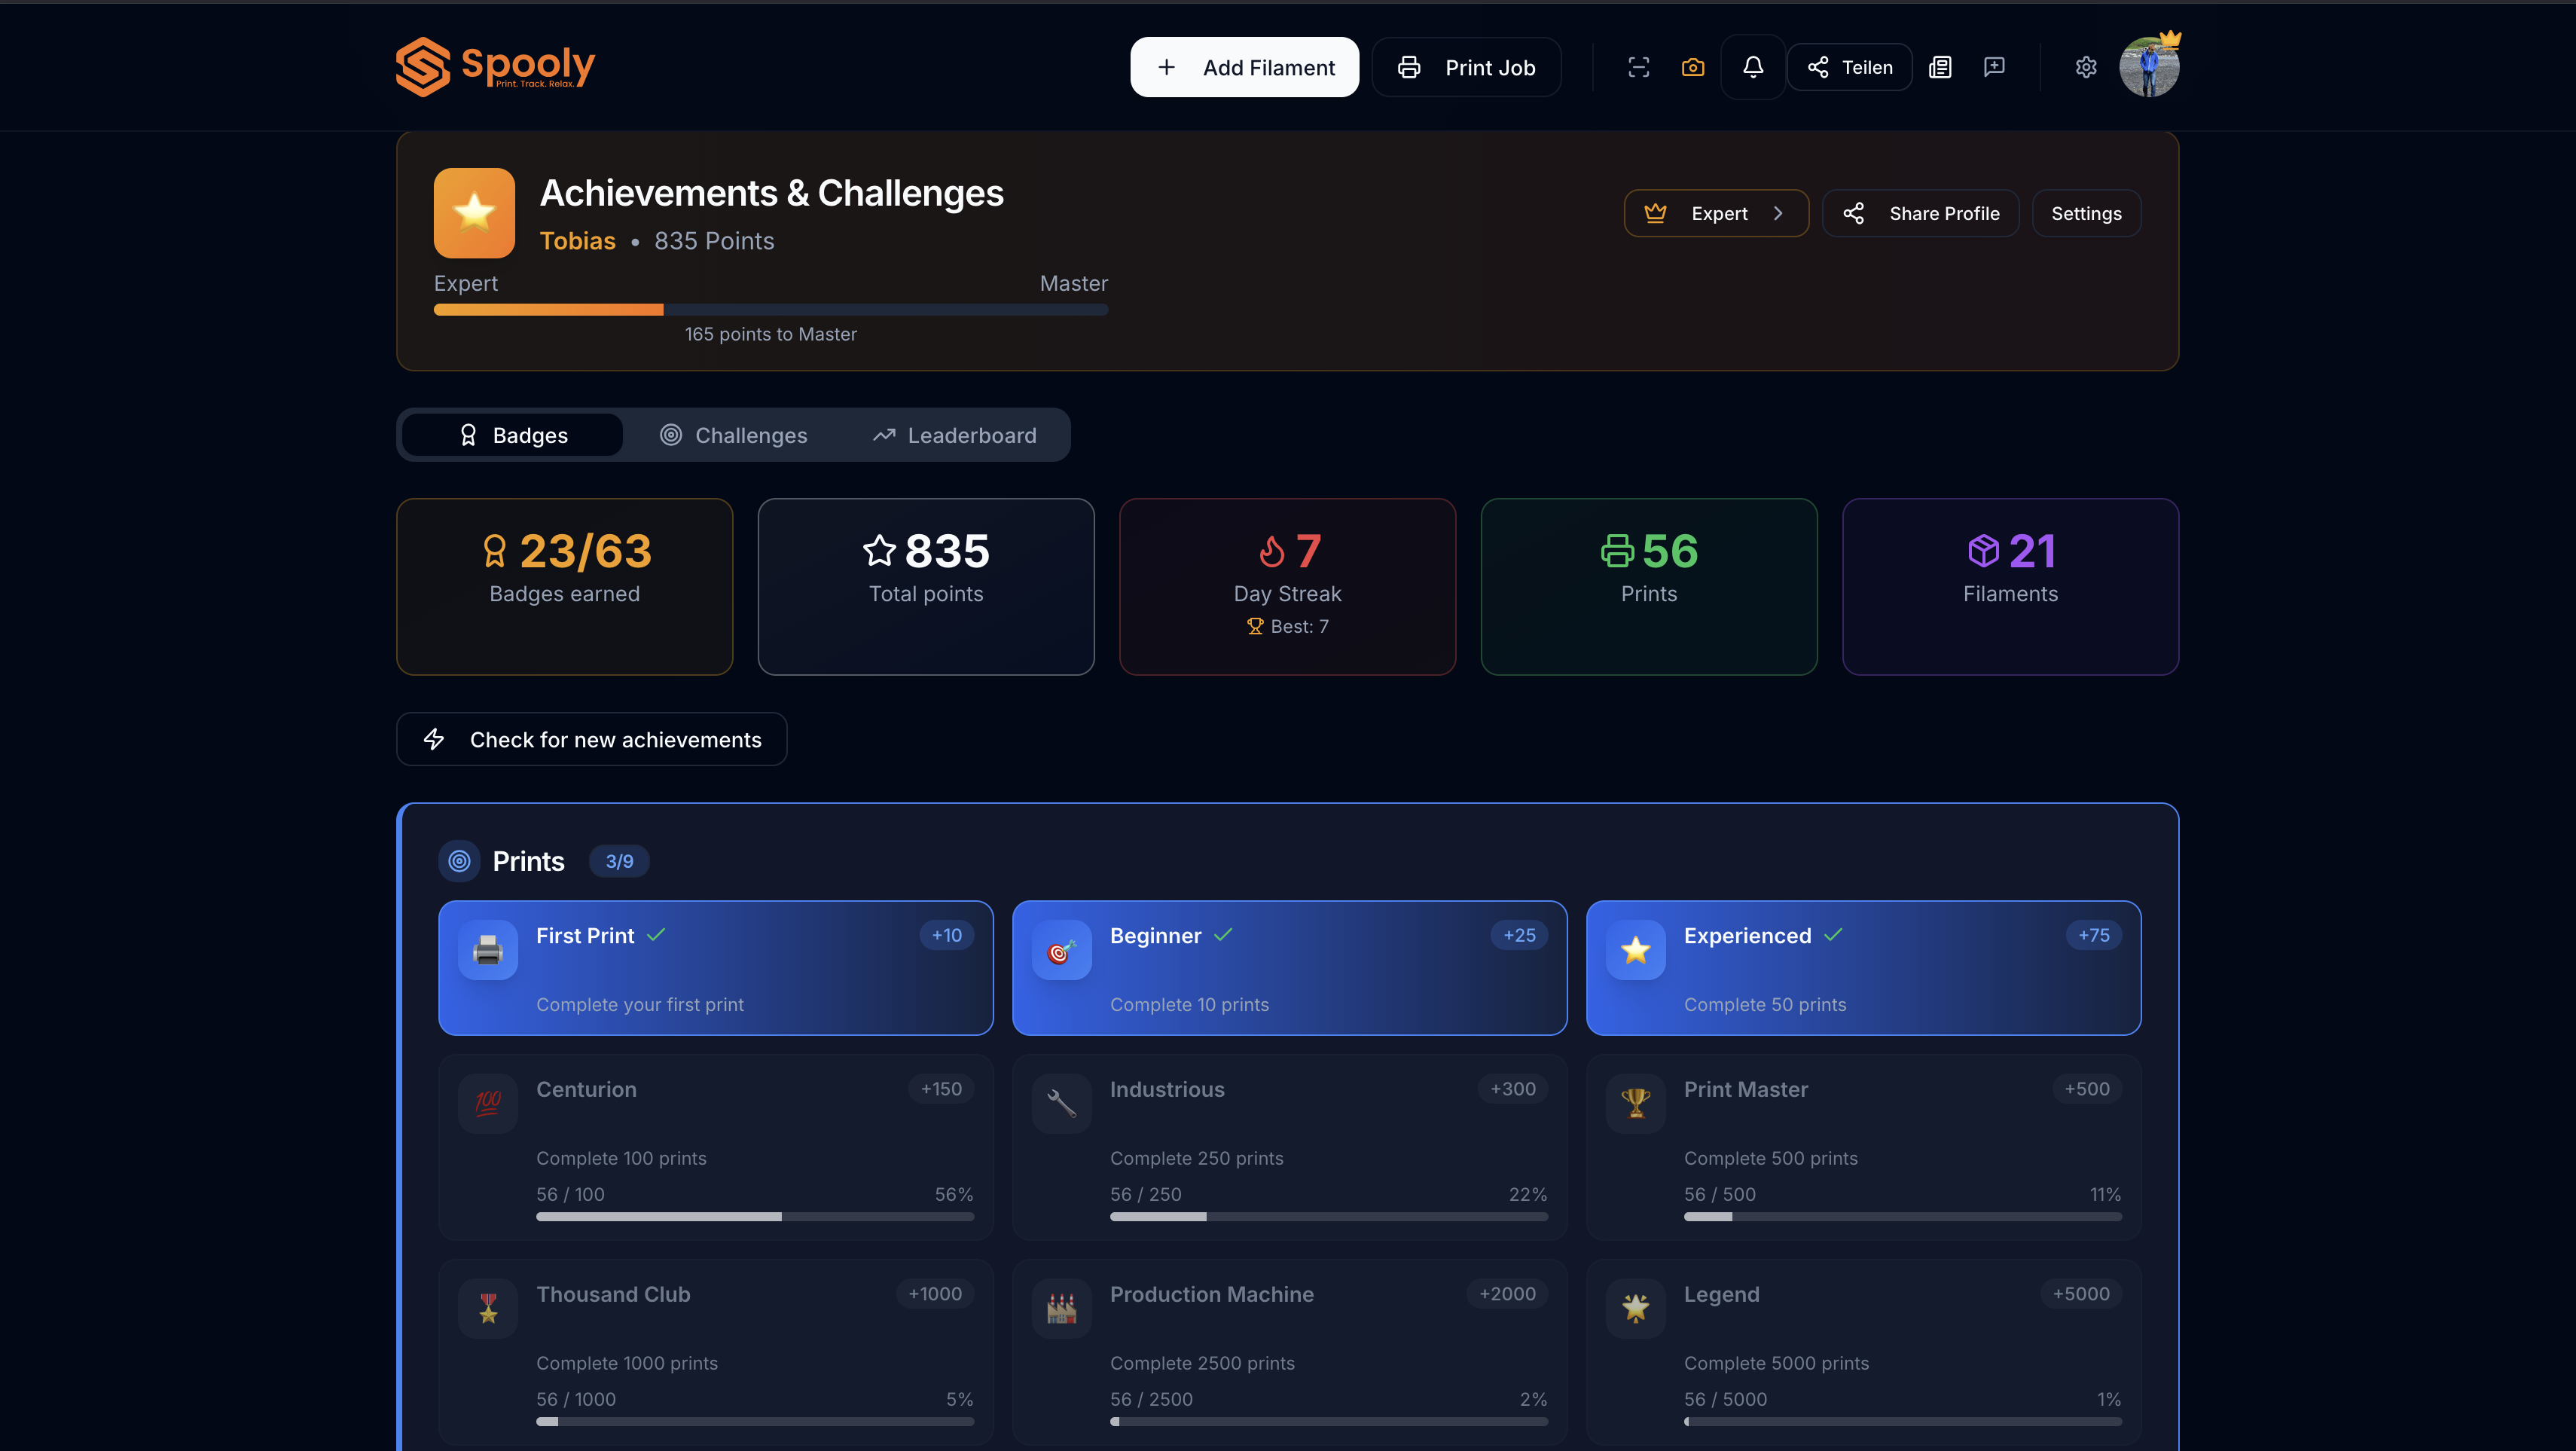Click the Spooly logo

coord(495,67)
